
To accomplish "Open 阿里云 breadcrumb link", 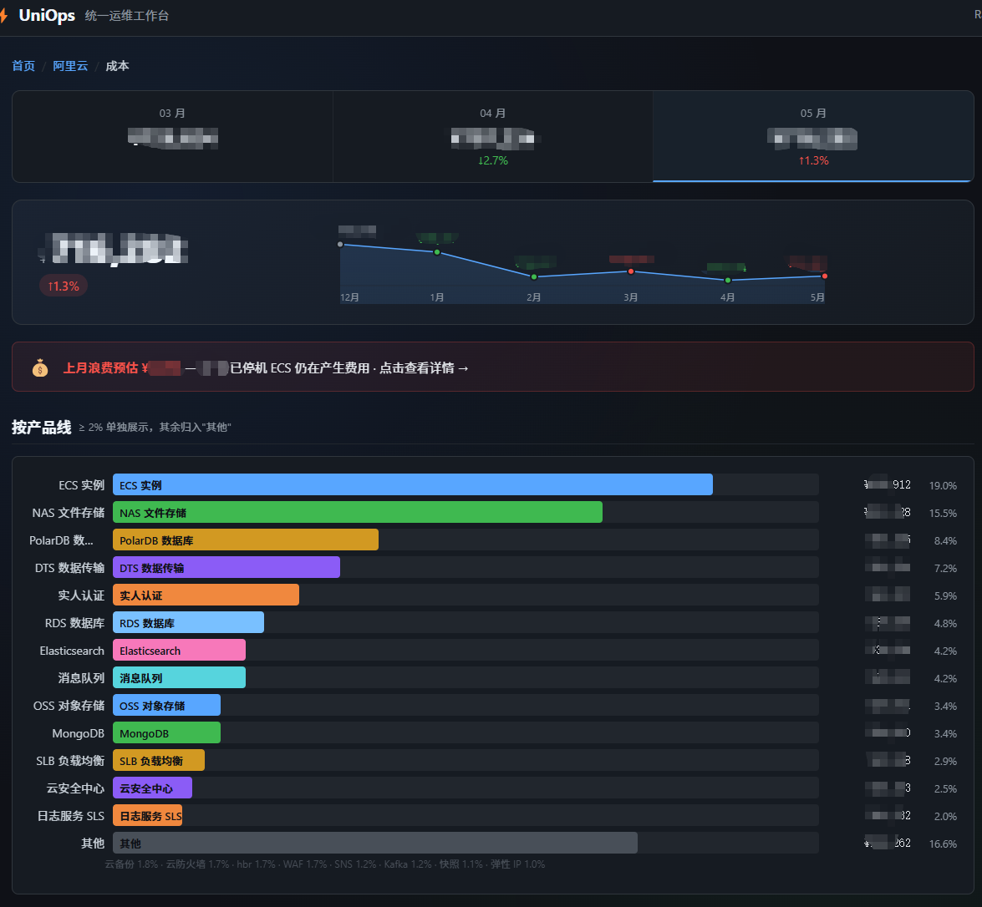I will point(70,66).
